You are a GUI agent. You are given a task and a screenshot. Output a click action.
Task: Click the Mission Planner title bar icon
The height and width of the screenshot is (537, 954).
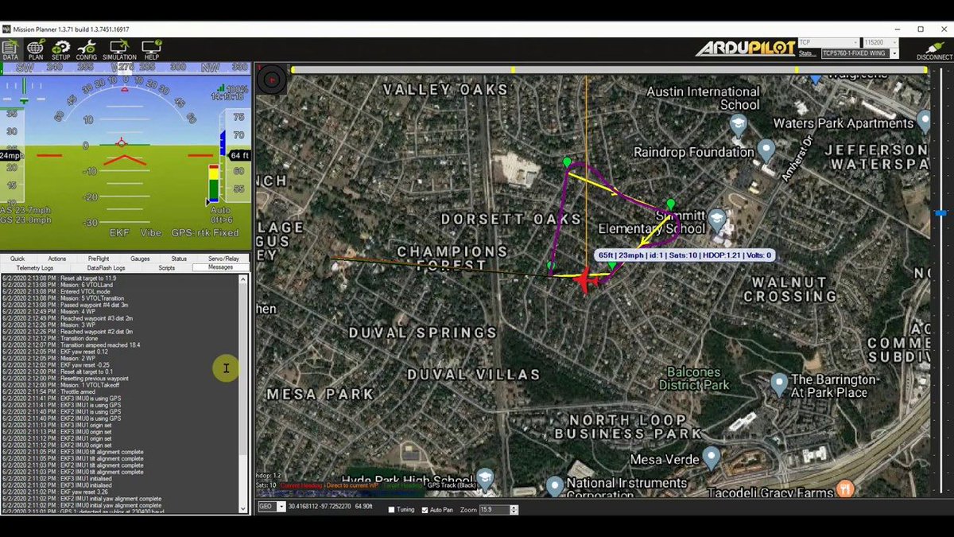click(x=6, y=29)
